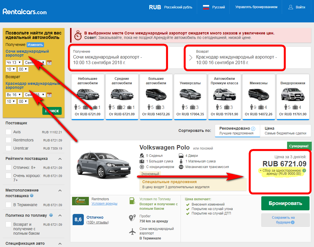Check the Очень хорошо: 7+ rating filter

click(x=8, y=176)
